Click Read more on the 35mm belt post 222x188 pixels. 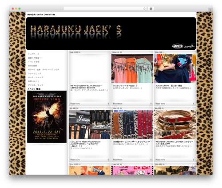[x=118, y=160]
